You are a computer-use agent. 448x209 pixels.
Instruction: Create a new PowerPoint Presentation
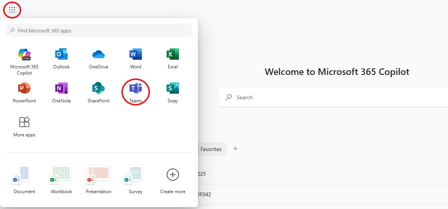point(99,180)
